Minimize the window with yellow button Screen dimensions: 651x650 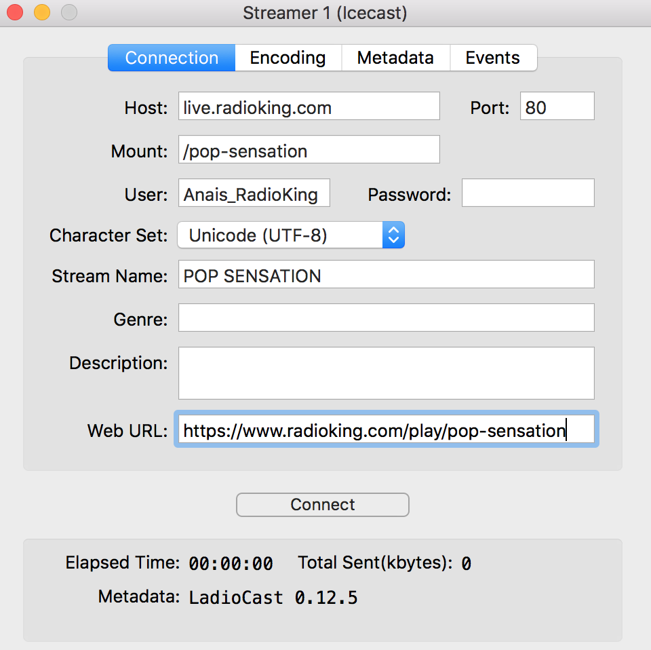point(42,12)
